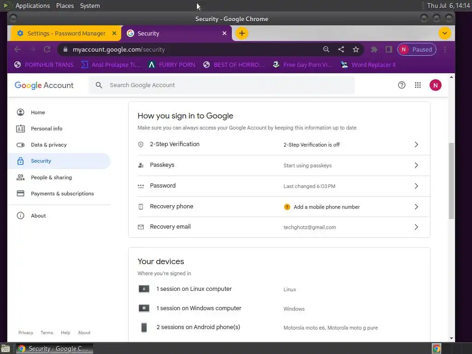Expand Recovery phone row chevron
The width and height of the screenshot is (472, 354).
click(x=416, y=207)
